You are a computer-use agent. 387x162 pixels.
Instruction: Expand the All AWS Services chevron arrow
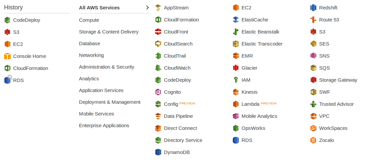[147, 8]
